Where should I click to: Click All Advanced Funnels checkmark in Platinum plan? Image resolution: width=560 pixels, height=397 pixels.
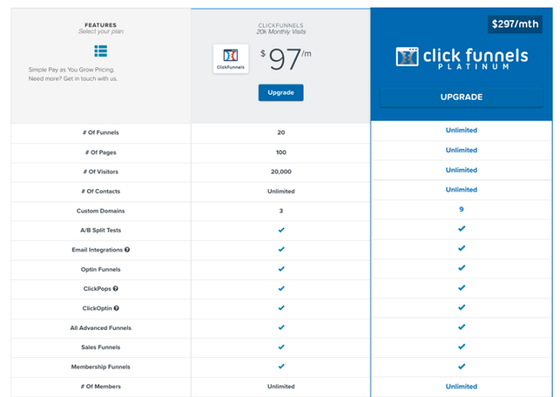point(462,327)
